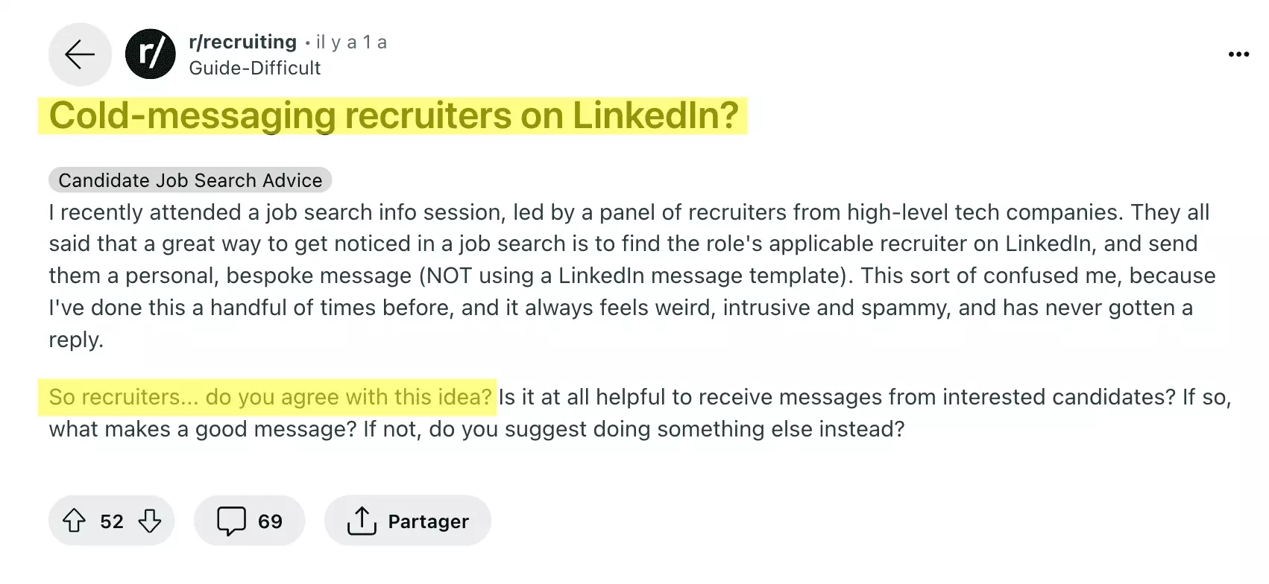Open the Guide-Difficult user profile
1269x584 pixels.
pos(254,68)
